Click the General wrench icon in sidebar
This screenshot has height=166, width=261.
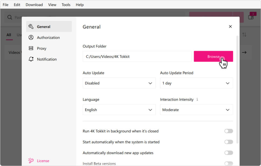point(31,27)
